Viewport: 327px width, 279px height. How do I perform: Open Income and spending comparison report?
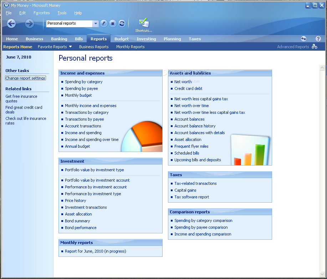coord(203,234)
